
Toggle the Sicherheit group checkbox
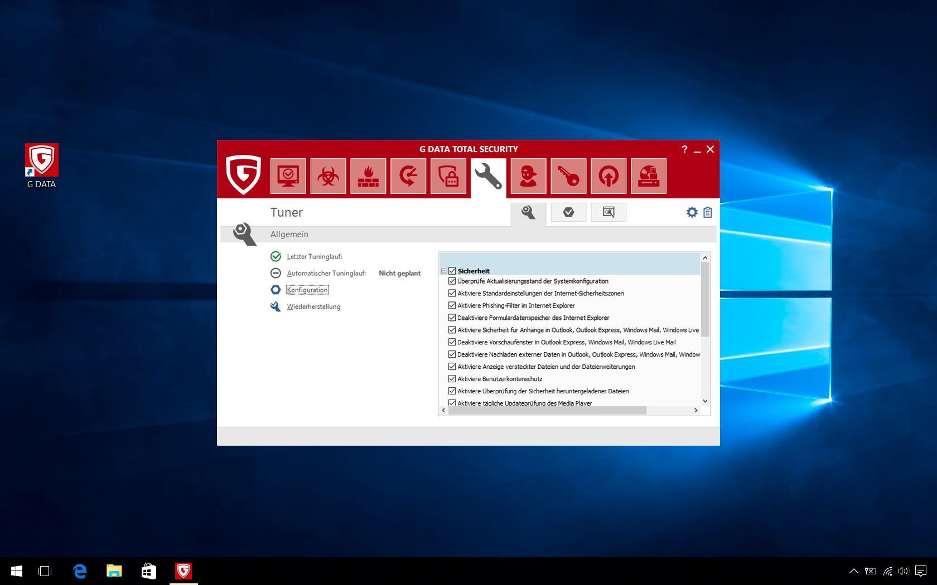tap(452, 271)
